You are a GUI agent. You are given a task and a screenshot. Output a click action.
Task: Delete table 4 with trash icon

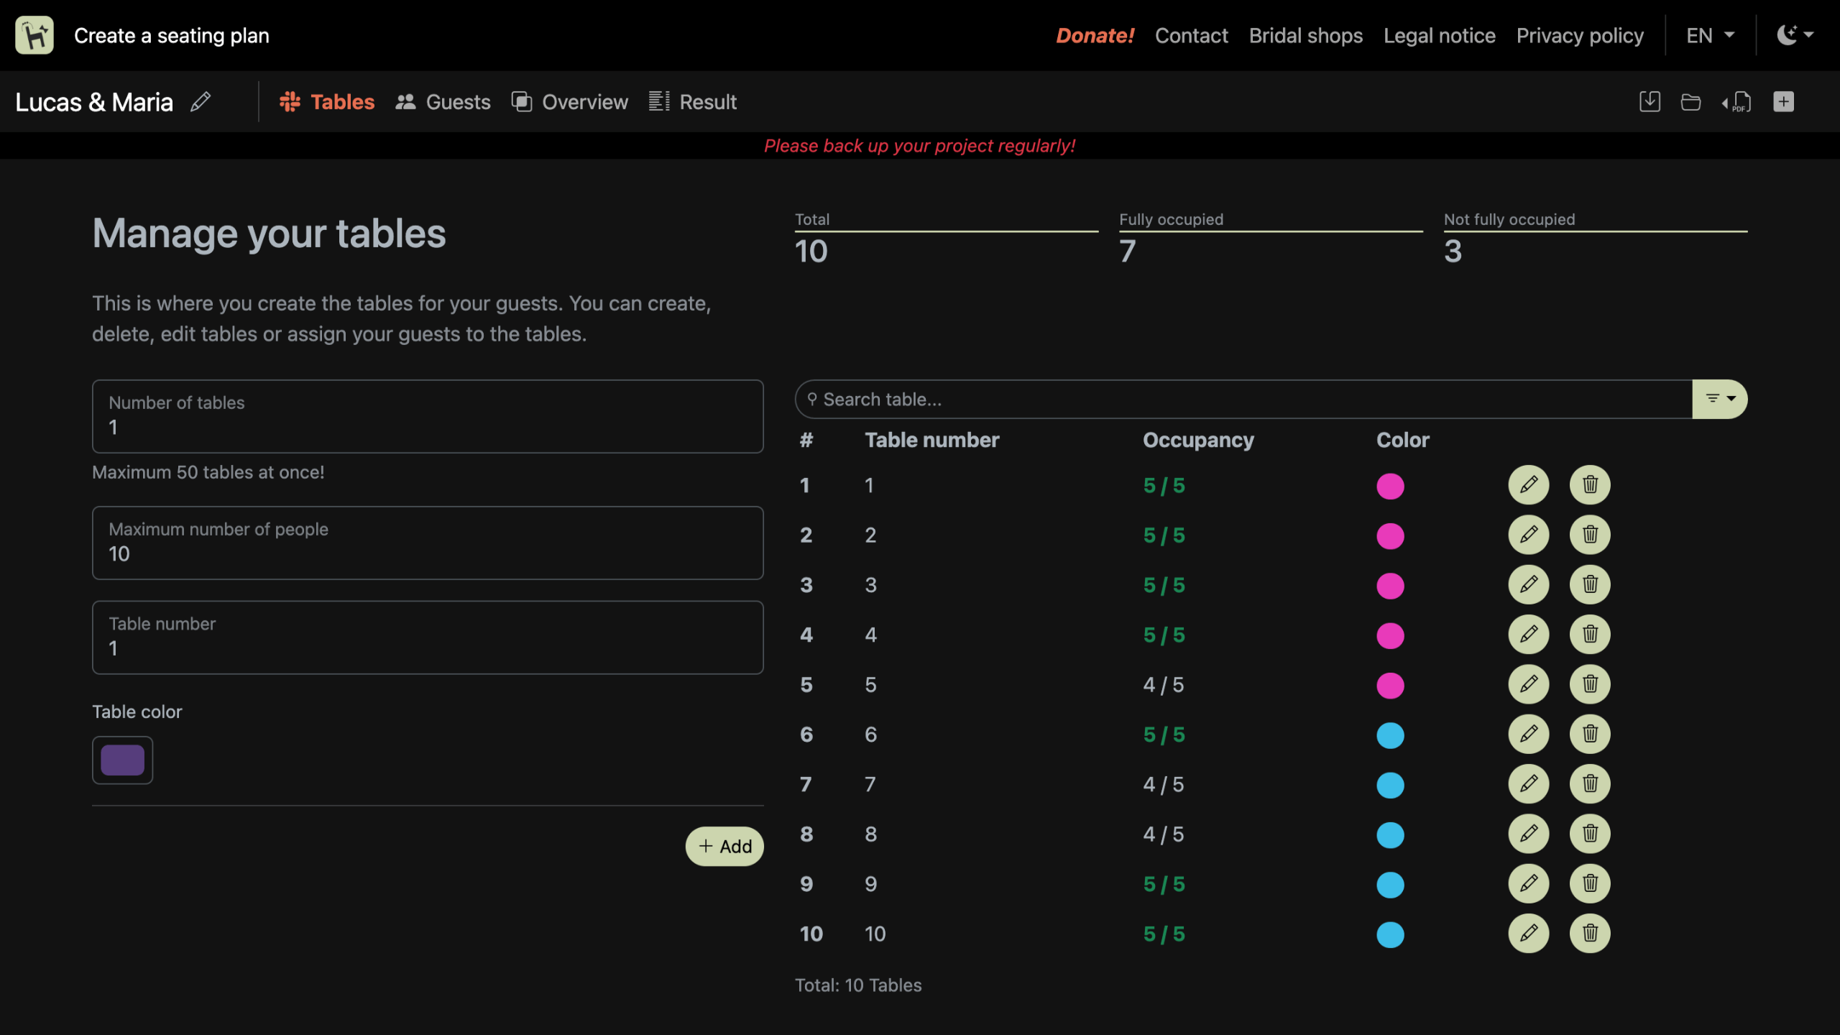(x=1590, y=635)
